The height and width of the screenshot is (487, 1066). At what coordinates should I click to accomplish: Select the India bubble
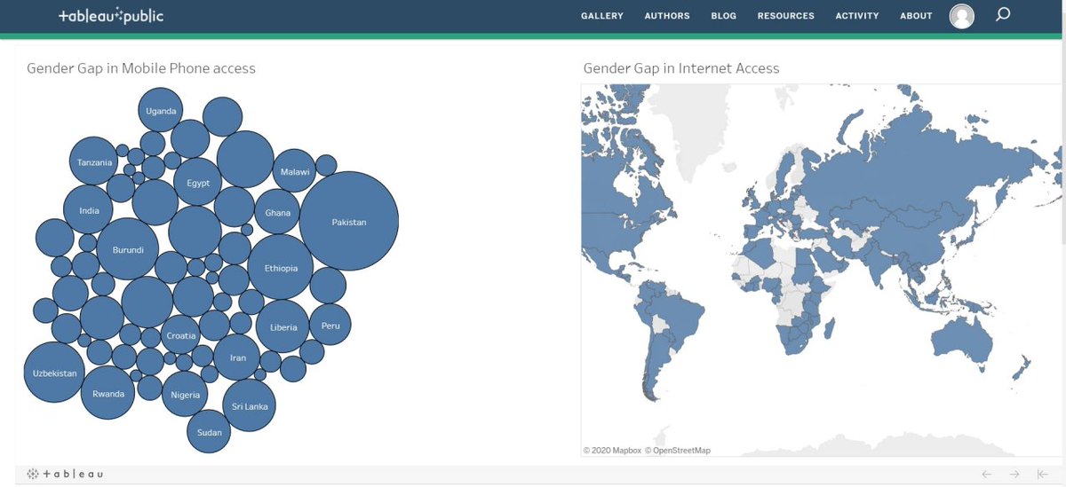(89, 210)
